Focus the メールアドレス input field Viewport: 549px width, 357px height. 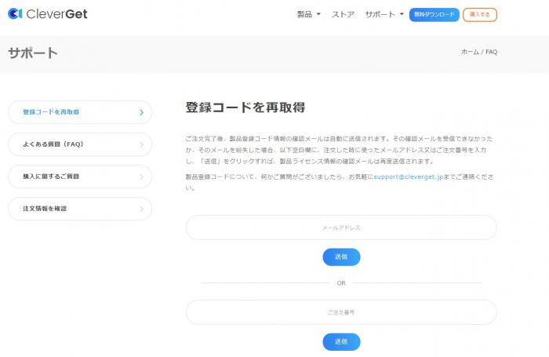click(341, 228)
